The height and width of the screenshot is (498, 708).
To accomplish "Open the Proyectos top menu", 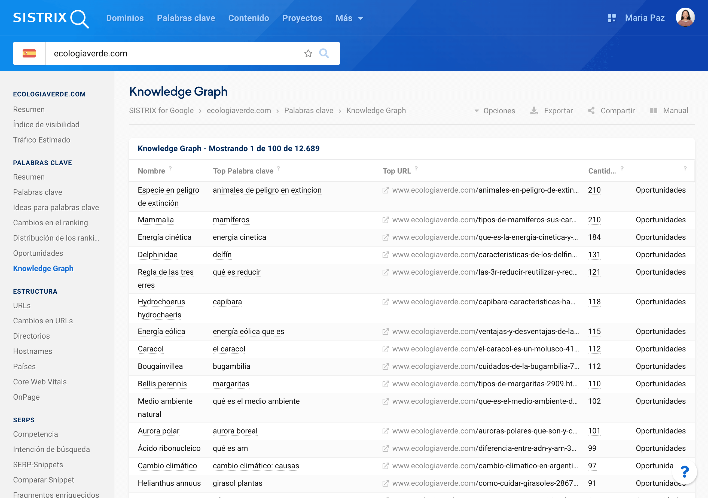I will 302,18.
